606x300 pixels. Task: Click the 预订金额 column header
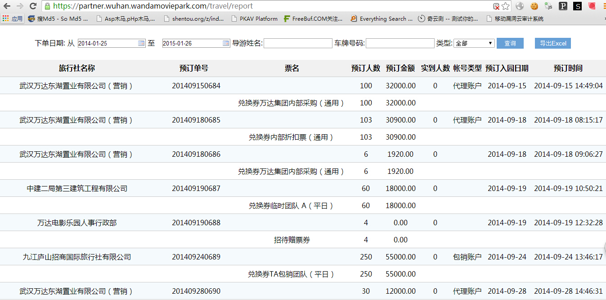400,68
